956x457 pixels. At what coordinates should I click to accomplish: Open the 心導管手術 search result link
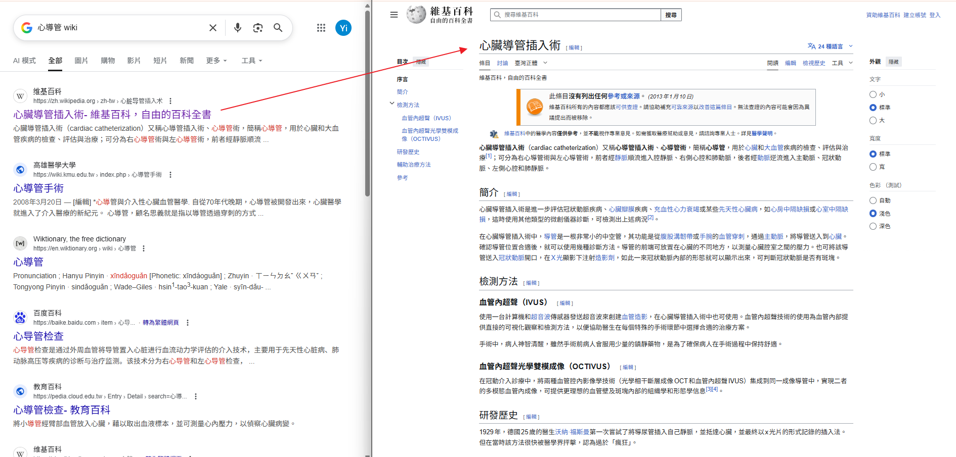click(38, 188)
